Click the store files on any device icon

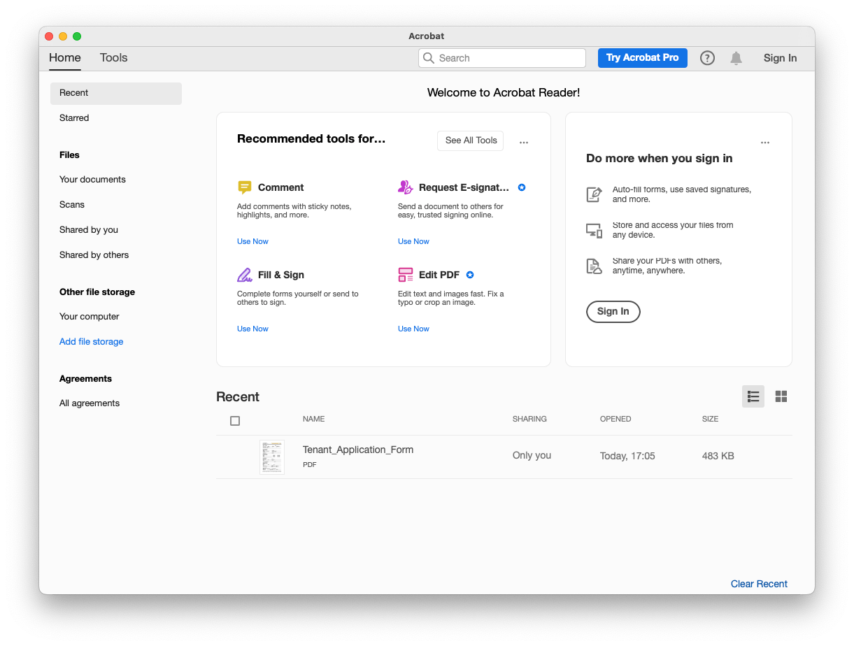click(x=594, y=230)
